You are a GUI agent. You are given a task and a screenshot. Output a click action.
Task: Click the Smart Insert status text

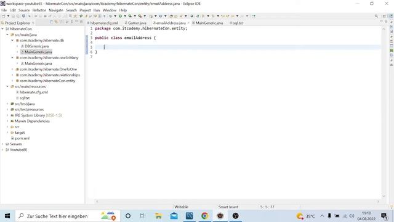[x=228, y=207]
